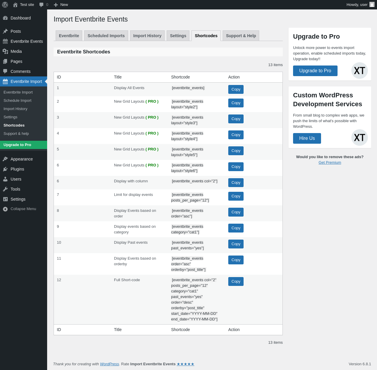Copy the Display with column shortcode
Image resolution: width=377 pixels, height=370 pixels.
(236, 183)
